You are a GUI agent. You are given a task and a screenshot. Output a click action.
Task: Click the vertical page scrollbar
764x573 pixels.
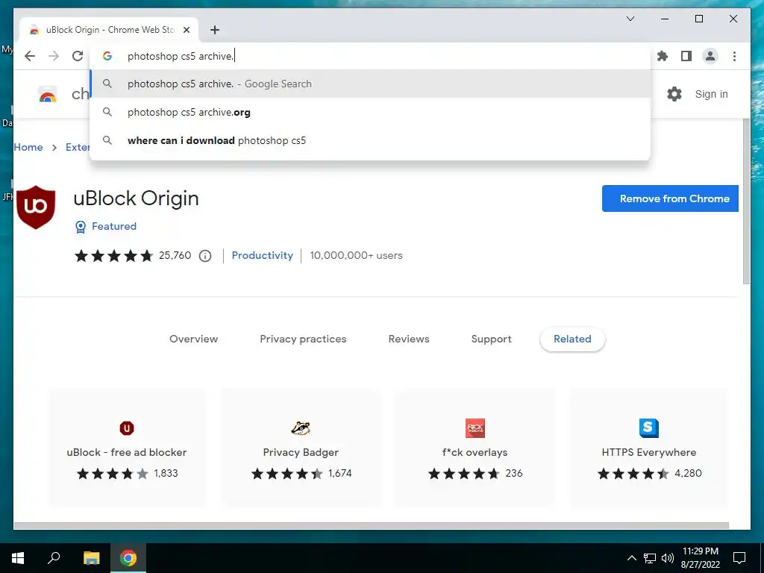click(x=746, y=201)
